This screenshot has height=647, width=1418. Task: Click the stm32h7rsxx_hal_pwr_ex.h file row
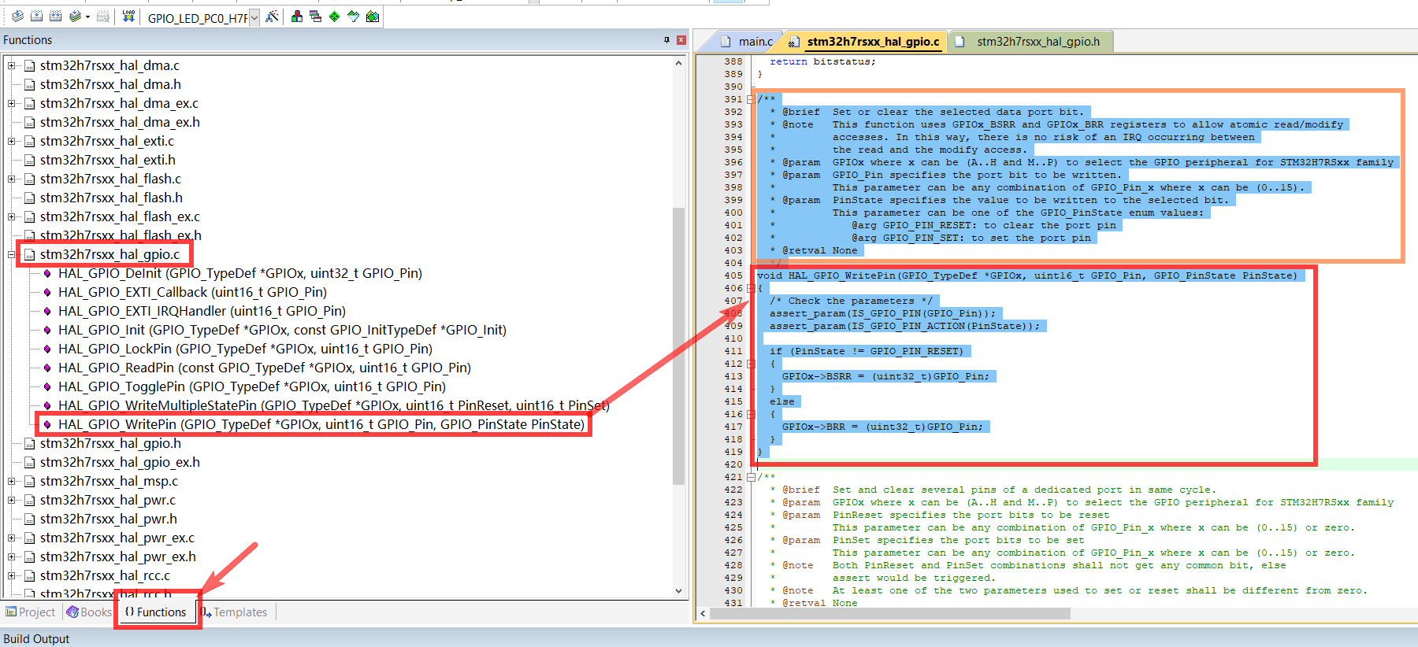[x=118, y=556]
